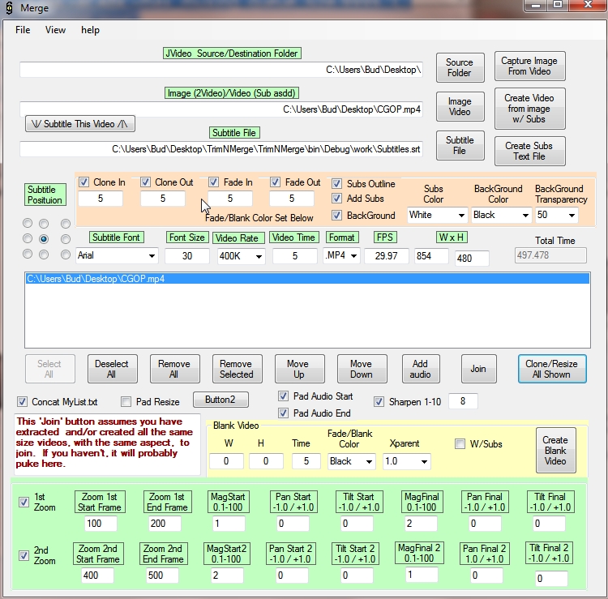
Task: Open the File menu
Action: tap(23, 30)
